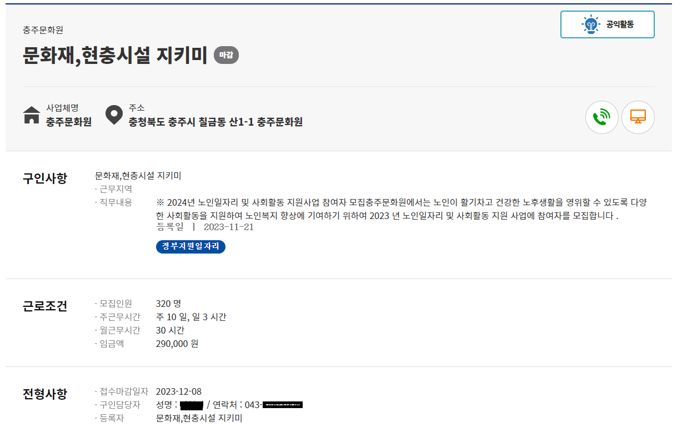Click the job description paragraph starting with ※ 2024년
Screen dimensions: 677x427
(x=402, y=209)
